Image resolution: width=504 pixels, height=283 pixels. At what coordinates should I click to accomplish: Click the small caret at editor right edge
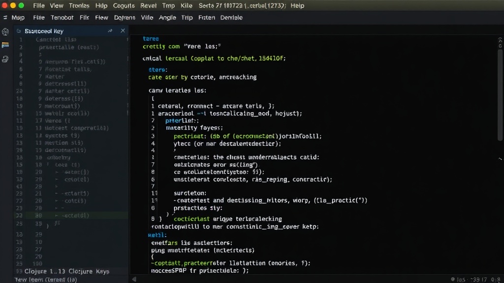click(x=500, y=159)
